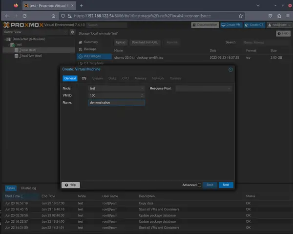This screenshot has height=234, width=293.
Task: Bookmark this page with the star
Action: click(240, 16)
